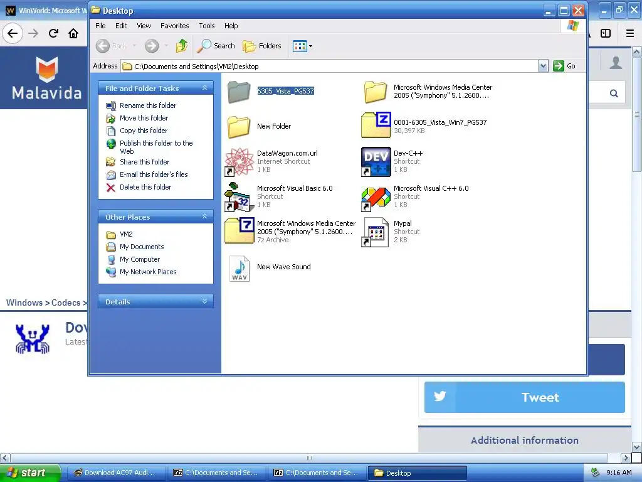The height and width of the screenshot is (482, 642).
Task: Collapse the File and Folder Tasks panel
Action: coord(205,88)
